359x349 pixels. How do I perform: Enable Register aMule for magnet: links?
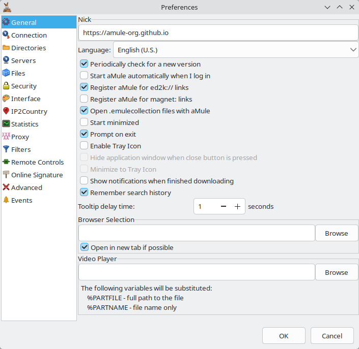(84, 99)
